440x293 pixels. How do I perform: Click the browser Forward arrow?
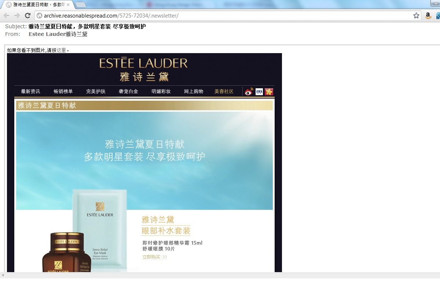17,15
